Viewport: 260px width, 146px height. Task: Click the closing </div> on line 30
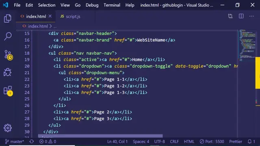pyautogui.click(x=51, y=132)
